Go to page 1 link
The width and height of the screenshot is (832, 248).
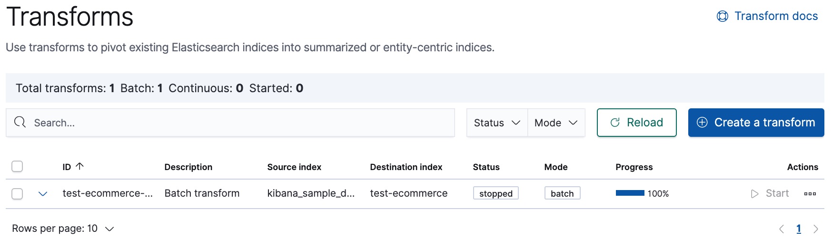(799, 229)
